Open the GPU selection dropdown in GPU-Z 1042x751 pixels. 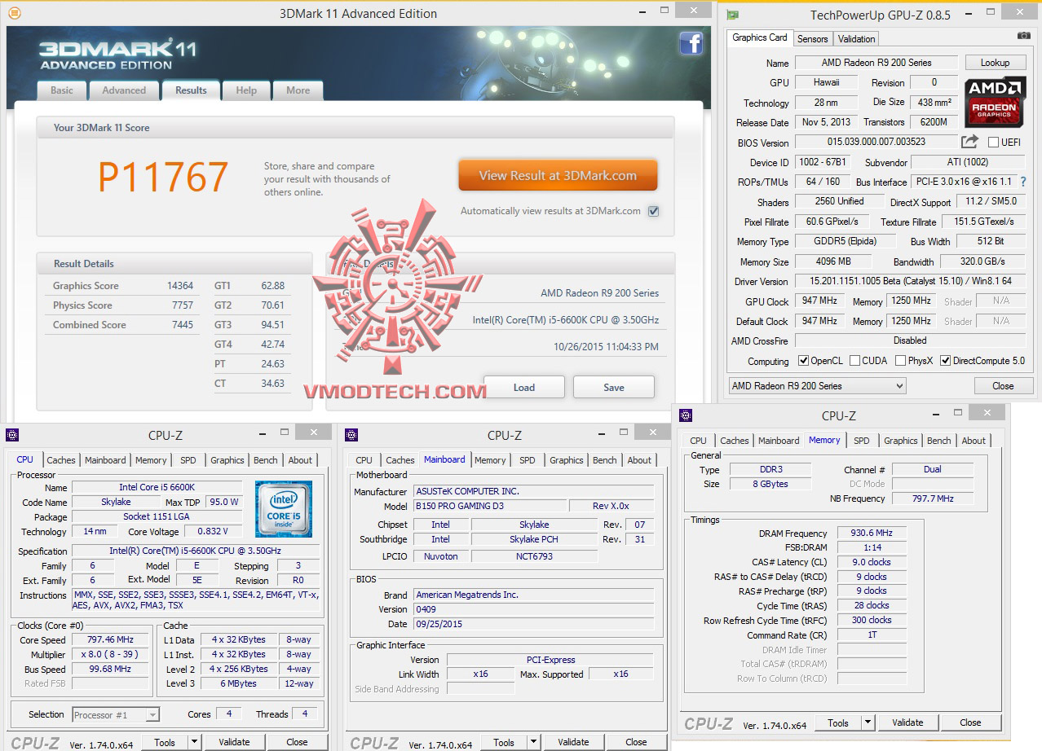click(x=817, y=386)
